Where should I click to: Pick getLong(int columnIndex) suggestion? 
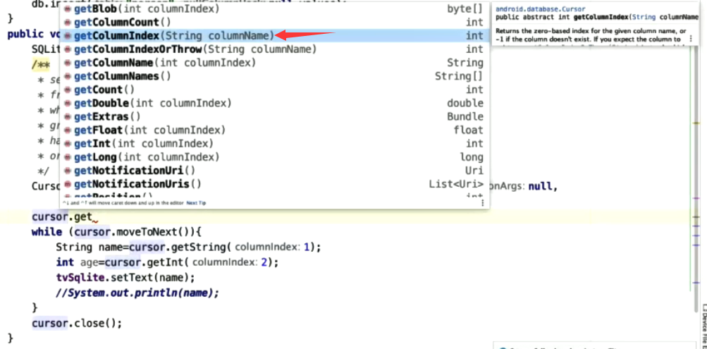(274, 157)
